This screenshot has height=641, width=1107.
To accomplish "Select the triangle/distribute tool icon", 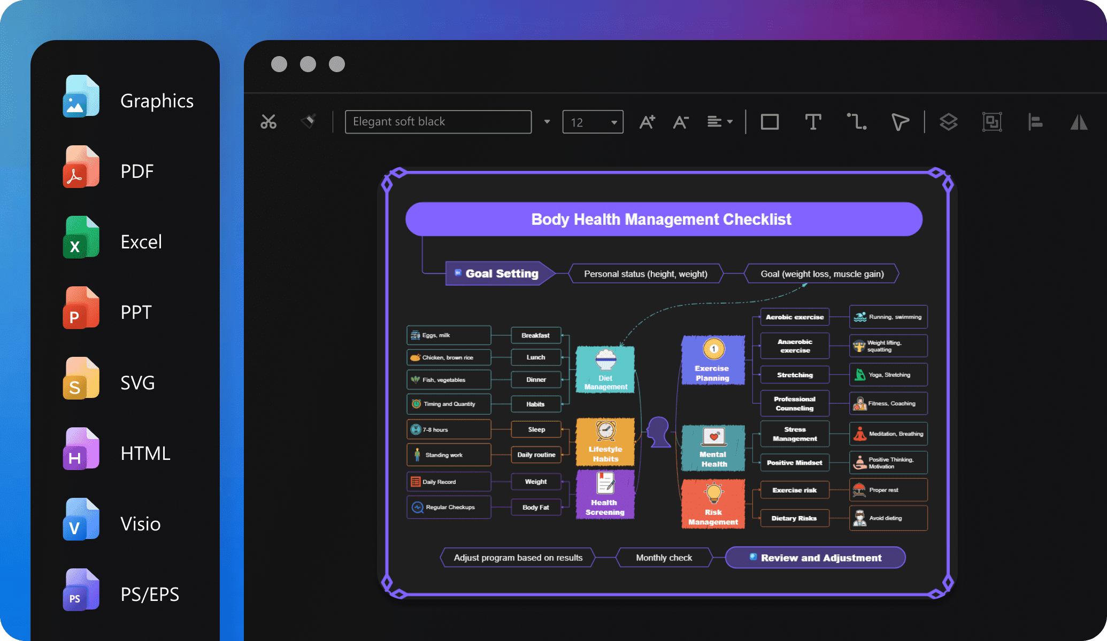I will 1080,122.
